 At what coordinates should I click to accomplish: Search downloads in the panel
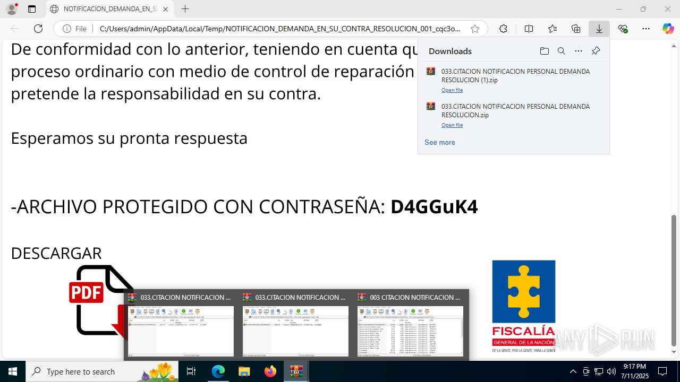pos(561,51)
